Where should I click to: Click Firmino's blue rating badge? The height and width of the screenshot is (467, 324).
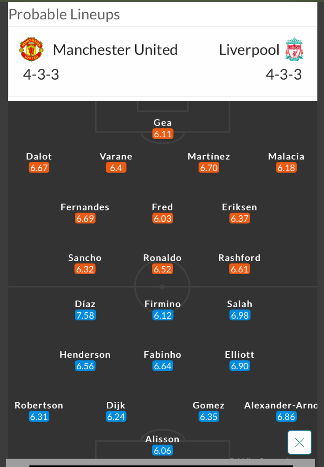pyautogui.click(x=162, y=315)
